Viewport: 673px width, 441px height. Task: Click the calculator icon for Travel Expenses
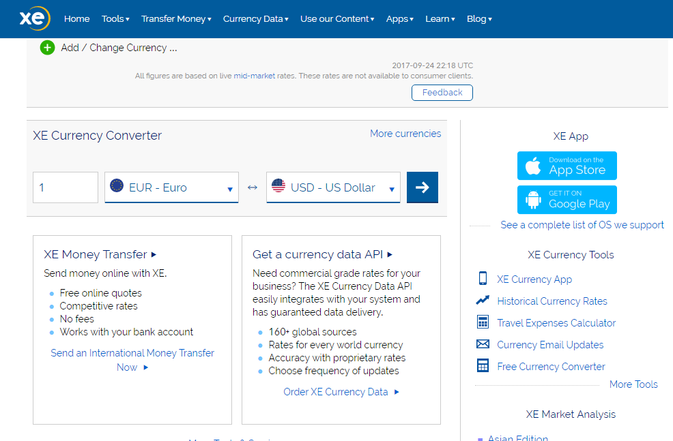click(483, 322)
